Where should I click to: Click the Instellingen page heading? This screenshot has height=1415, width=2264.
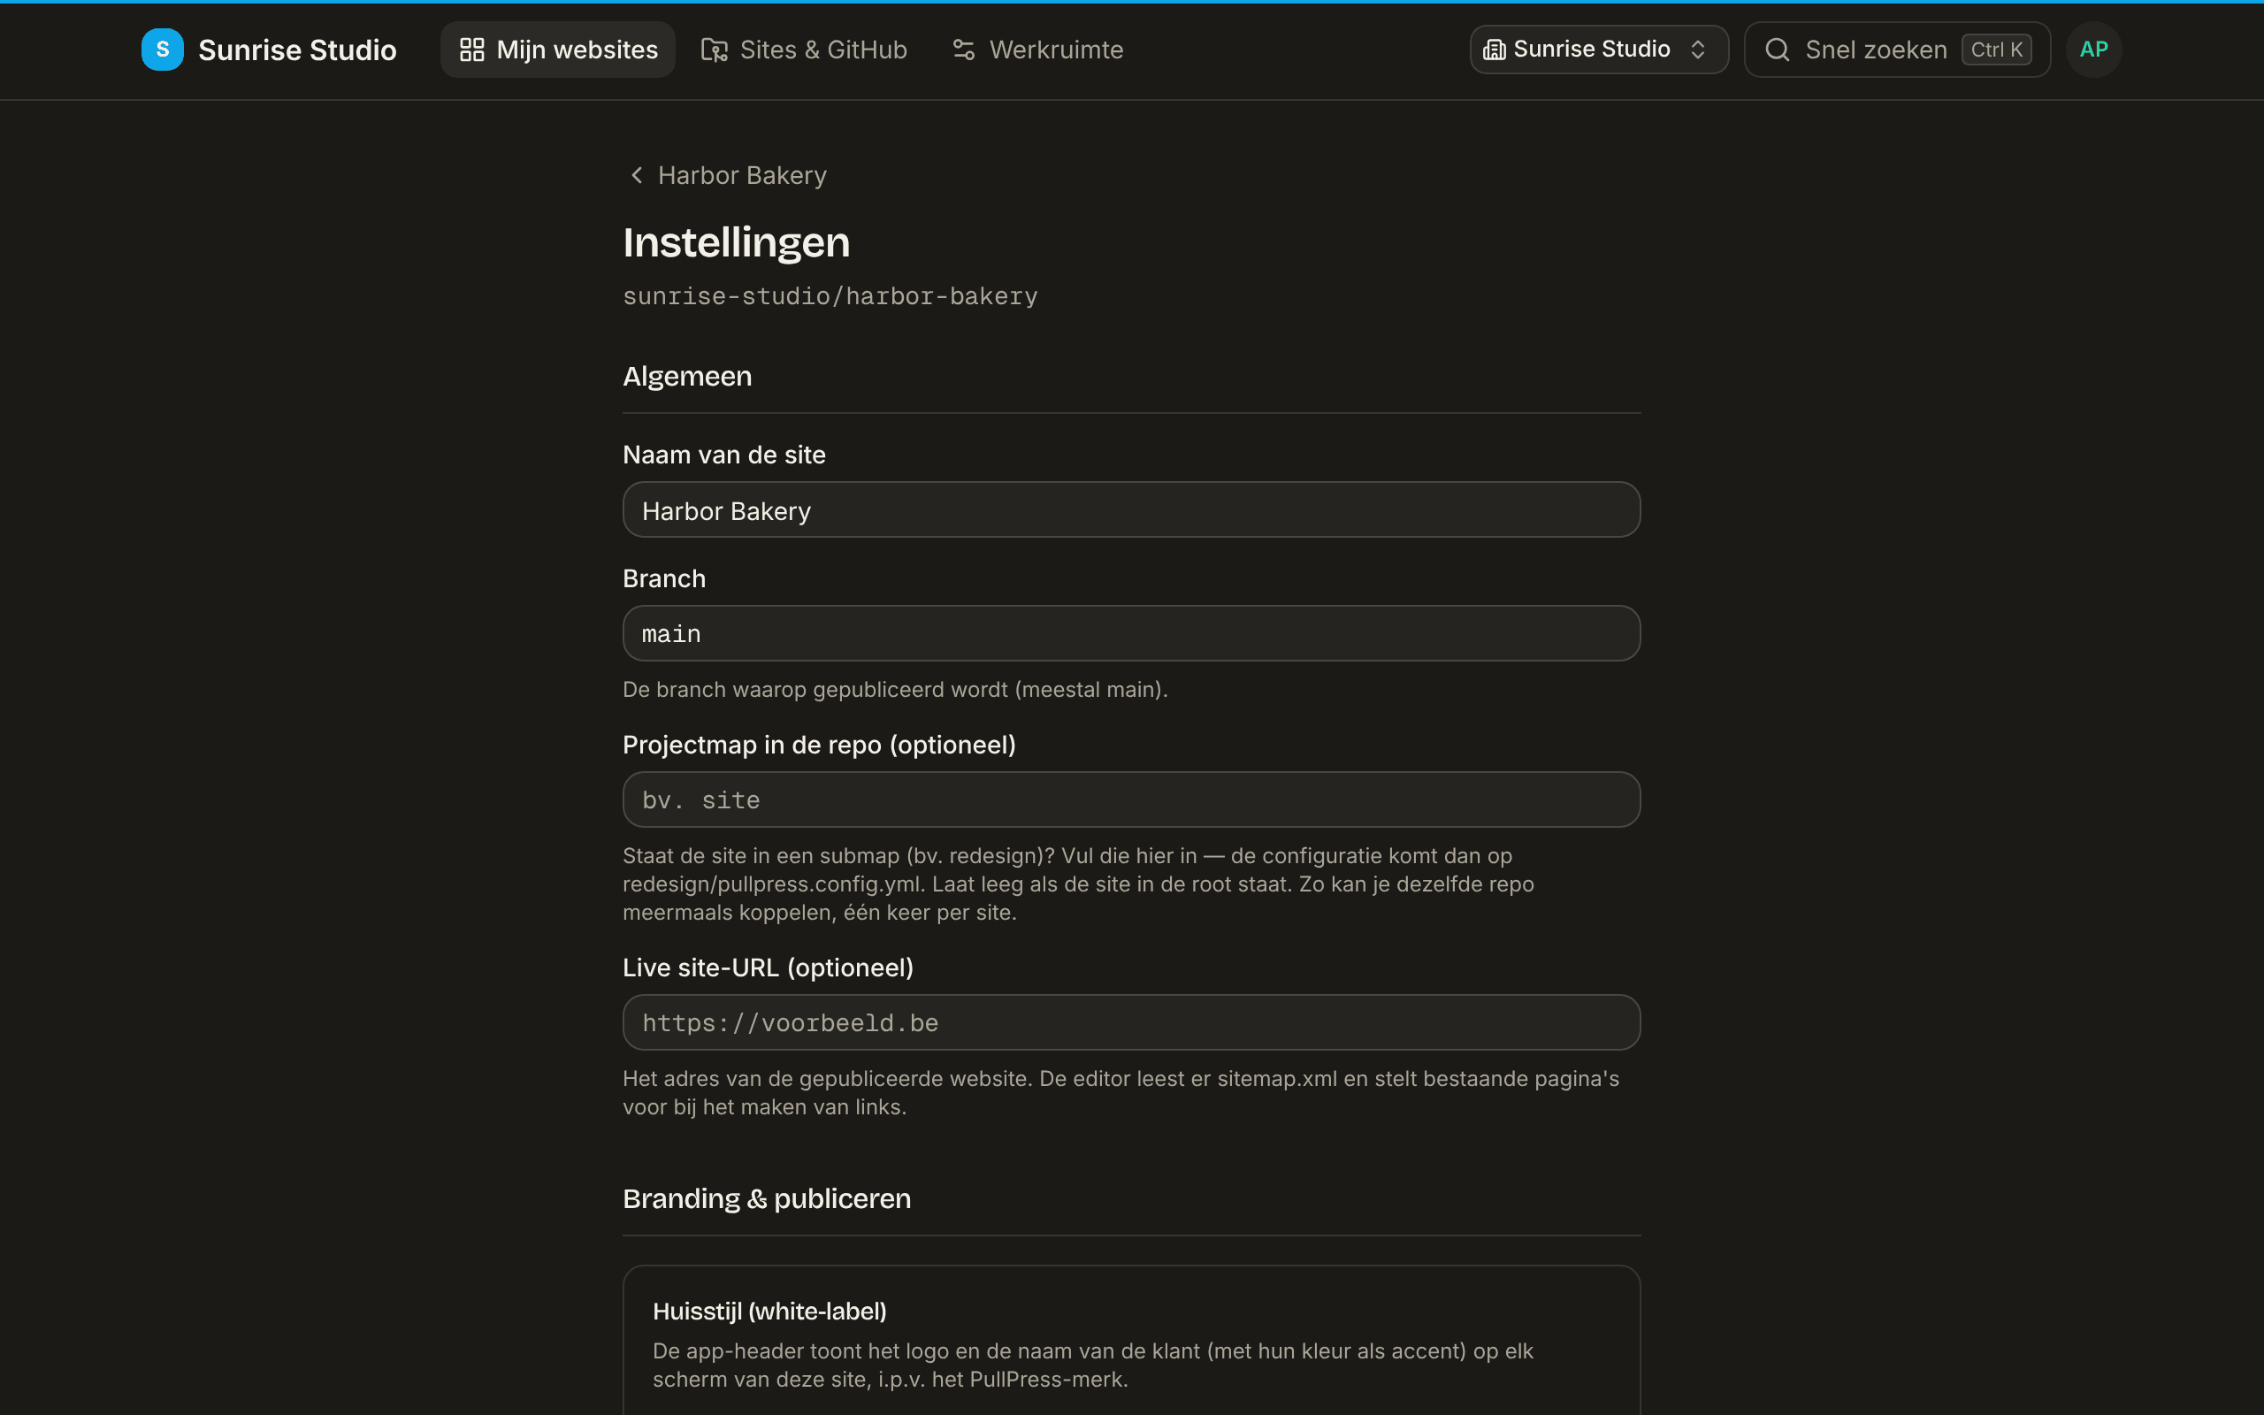tap(737, 242)
